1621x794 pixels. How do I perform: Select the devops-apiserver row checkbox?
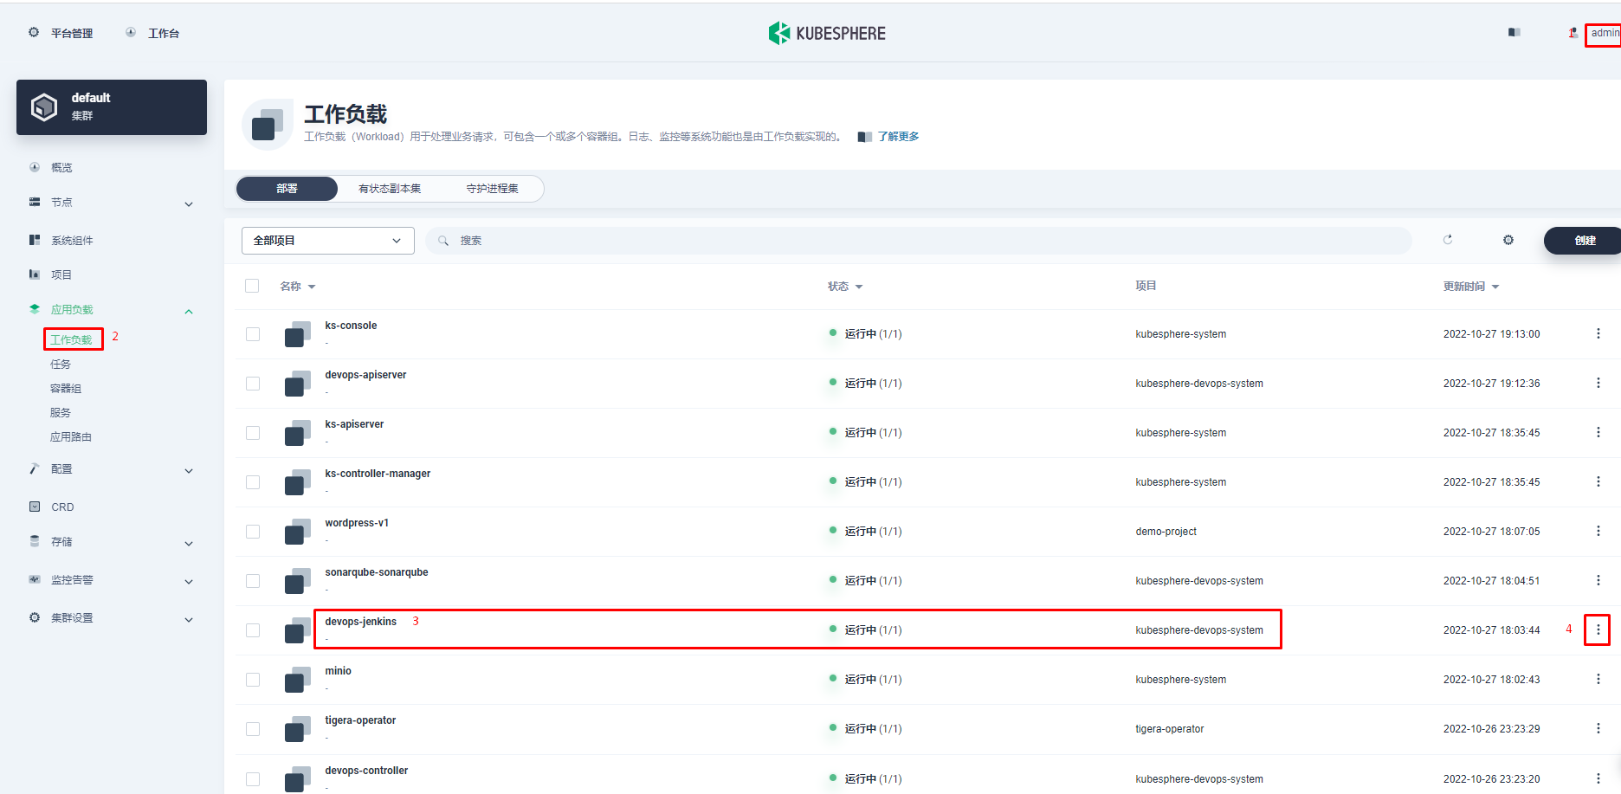coord(253,384)
